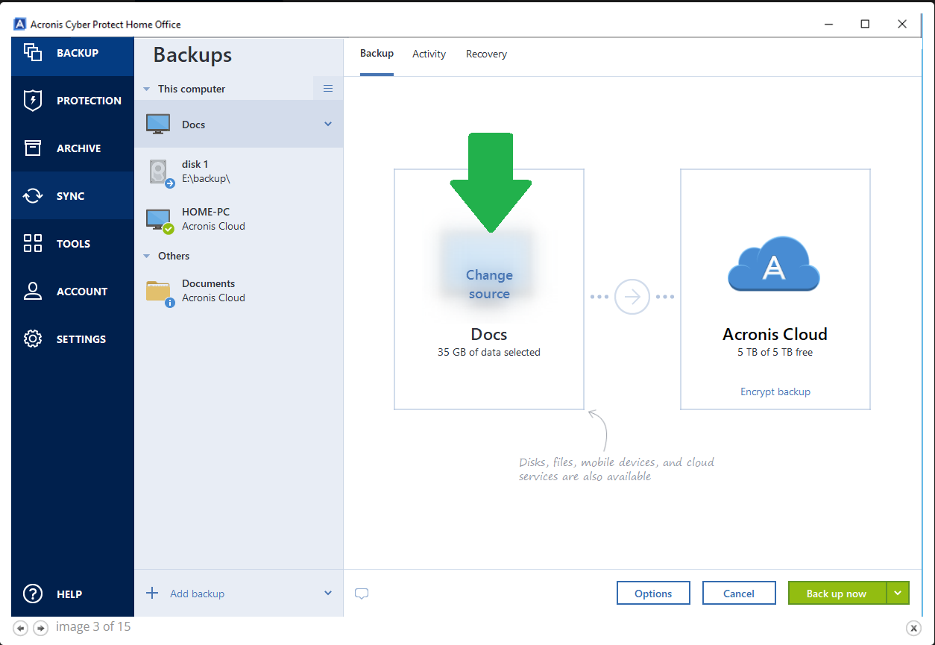This screenshot has height=645, width=935.
Task: Open the Backup section icon
Action: [32, 52]
